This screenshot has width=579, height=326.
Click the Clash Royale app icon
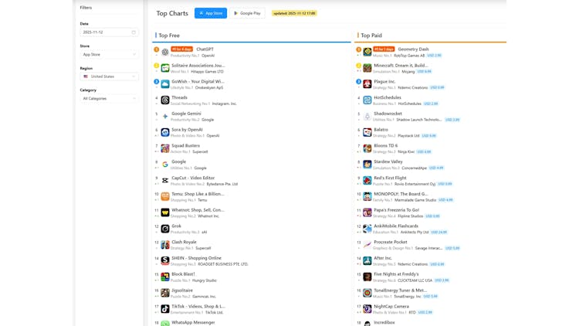[165, 245]
